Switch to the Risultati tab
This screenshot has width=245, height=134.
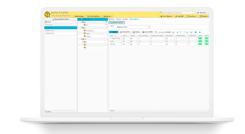pos(125,19)
